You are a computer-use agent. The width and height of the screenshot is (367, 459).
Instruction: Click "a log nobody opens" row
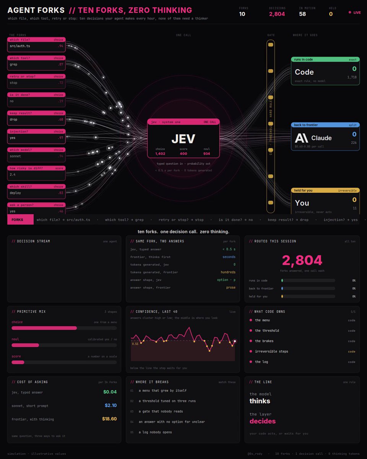[x=183, y=432]
